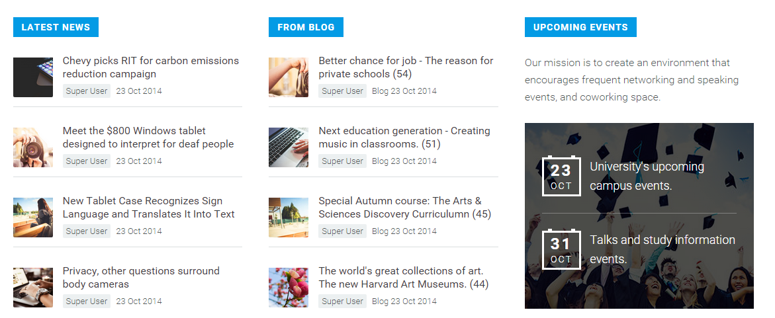Open the Autumn course article thumbnail
This screenshot has height=318, width=775.
pos(289,218)
